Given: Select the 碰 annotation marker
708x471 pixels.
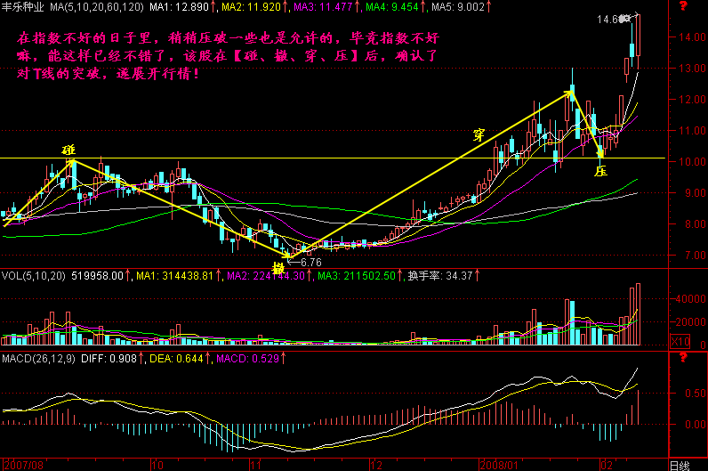Looking at the screenshot, I should click(x=68, y=150).
